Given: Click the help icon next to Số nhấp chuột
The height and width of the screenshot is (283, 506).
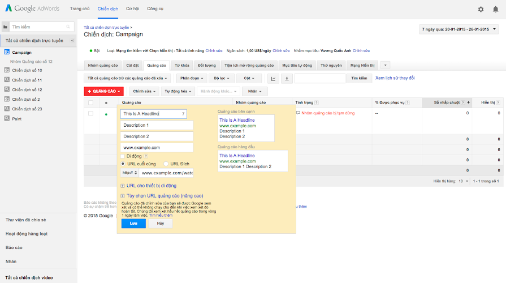Looking at the screenshot, I should click(x=463, y=102).
